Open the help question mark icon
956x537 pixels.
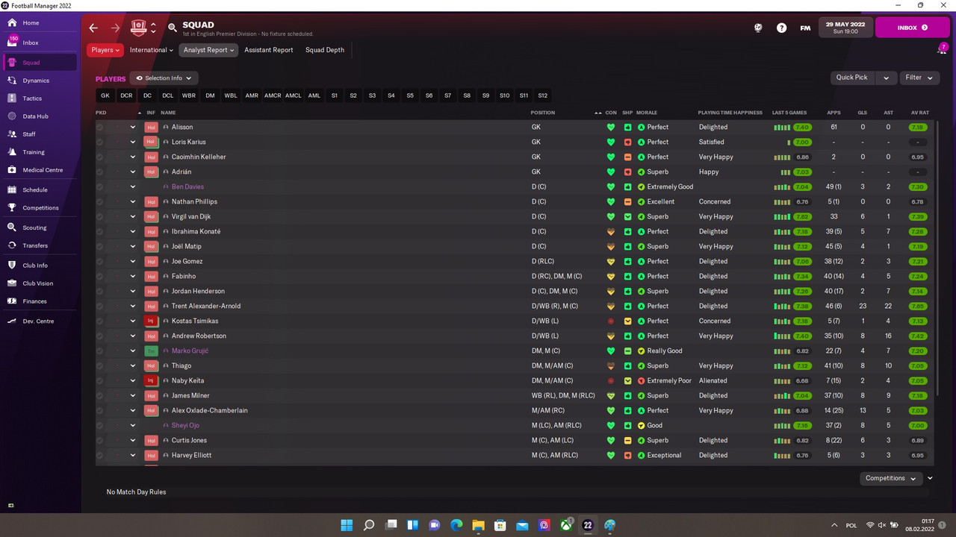pyautogui.click(x=781, y=28)
